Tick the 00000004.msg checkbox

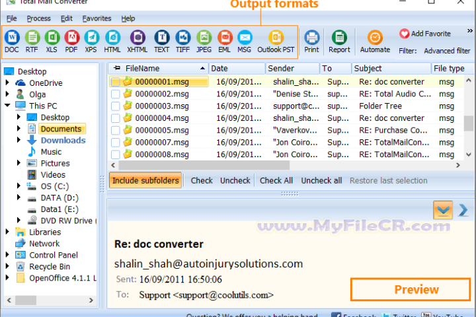pyautogui.click(x=115, y=118)
